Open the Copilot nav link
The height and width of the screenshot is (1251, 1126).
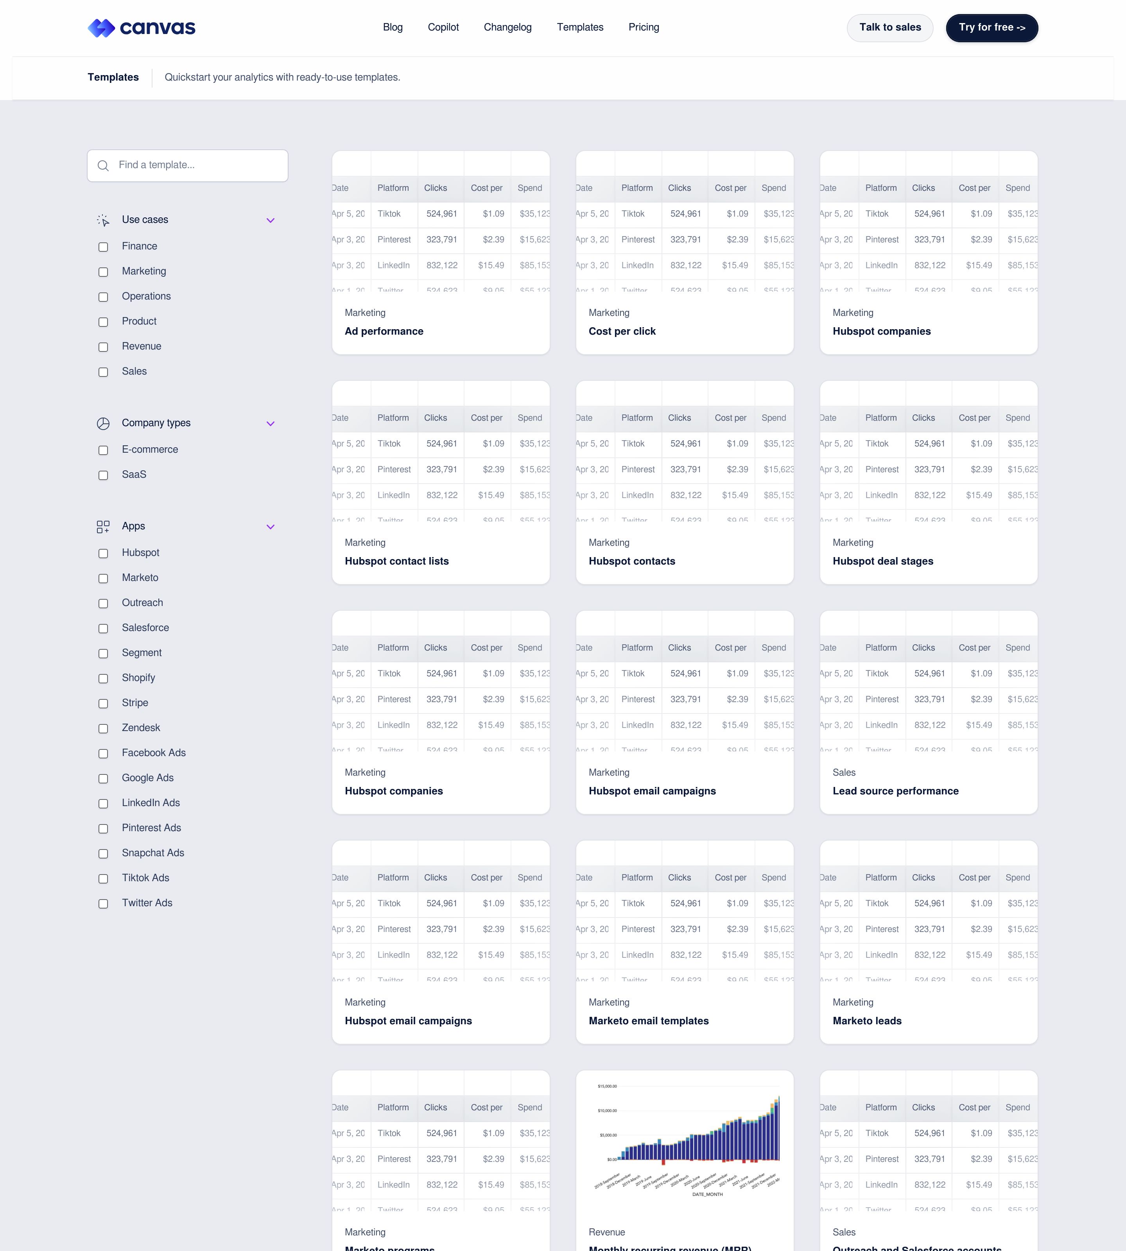[443, 27]
